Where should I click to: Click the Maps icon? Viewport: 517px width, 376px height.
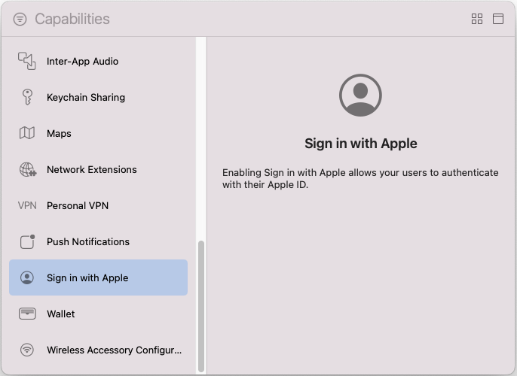tap(27, 133)
